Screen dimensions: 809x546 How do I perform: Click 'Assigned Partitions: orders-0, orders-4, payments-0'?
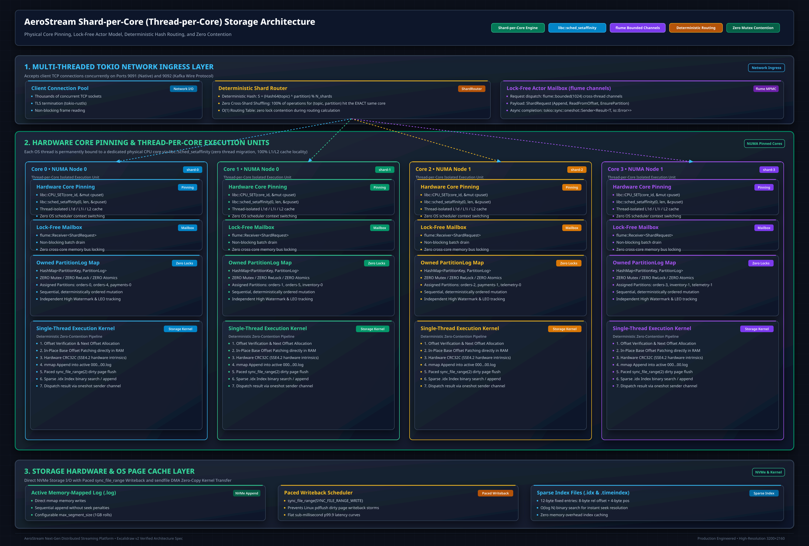(x=86, y=285)
